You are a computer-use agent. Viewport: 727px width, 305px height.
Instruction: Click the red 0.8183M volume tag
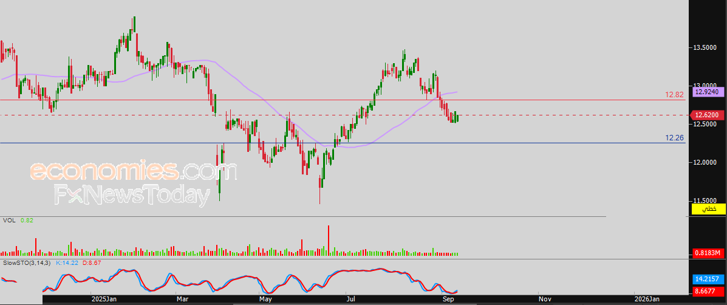coord(708,253)
